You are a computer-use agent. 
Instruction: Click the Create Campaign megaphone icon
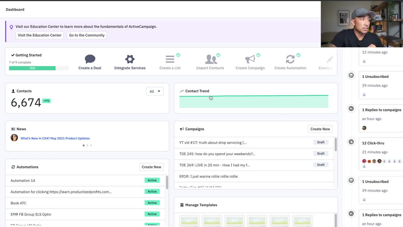[250, 59]
